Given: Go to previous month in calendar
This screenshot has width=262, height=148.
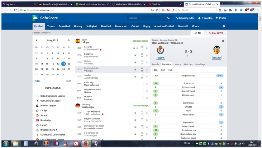Looking at the screenshot, I should (36, 40).
